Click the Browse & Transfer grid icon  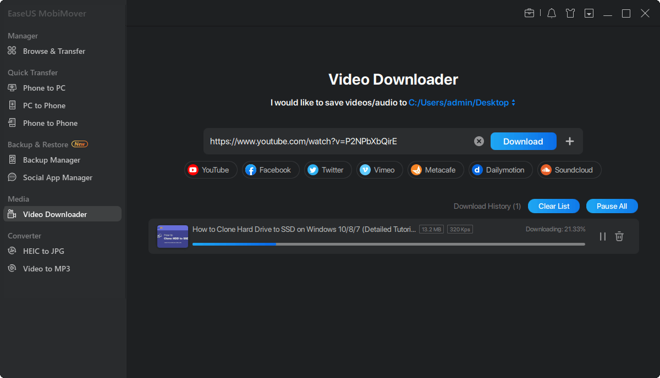(x=12, y=51)
